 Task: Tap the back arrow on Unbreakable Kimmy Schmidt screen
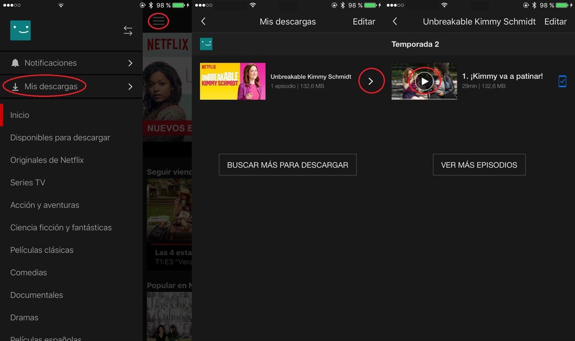394,22
